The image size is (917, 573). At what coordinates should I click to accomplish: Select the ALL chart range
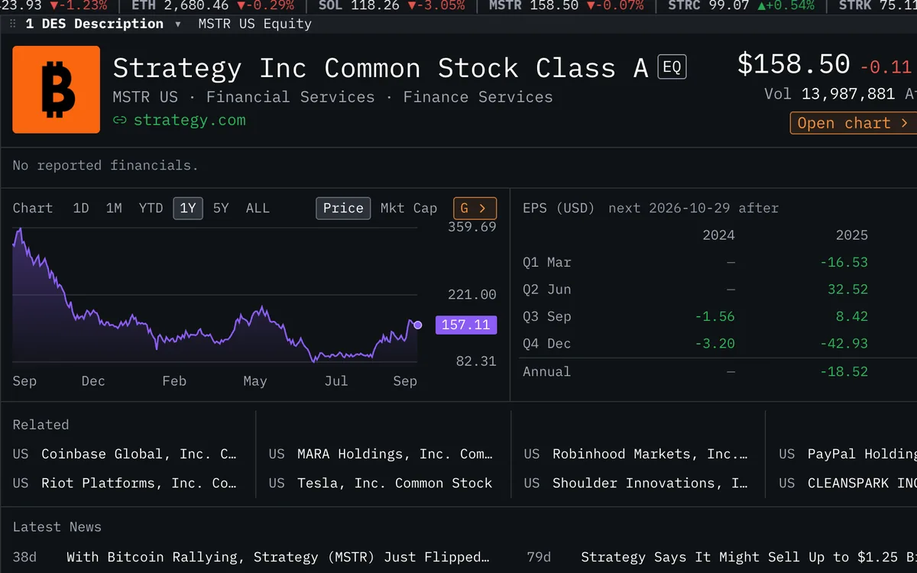tap(258, 208)
